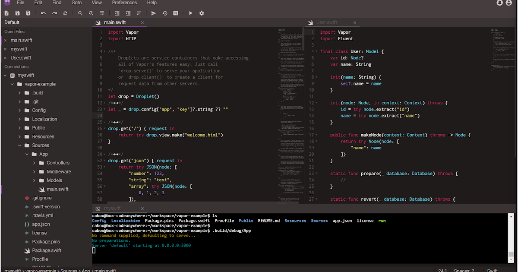The height and width of the screenshot is (272, 518).
Task: Collapse the myswift connection tree node
Action: coord(5,76)
